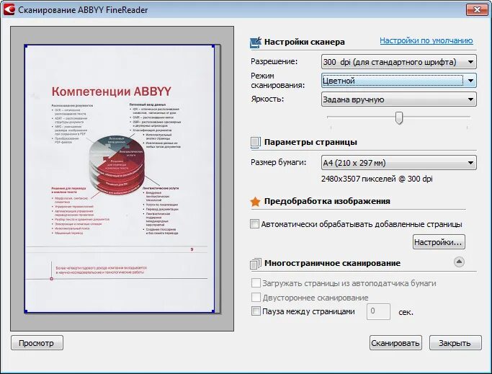Click the Просмотр button

coord(37,343)
